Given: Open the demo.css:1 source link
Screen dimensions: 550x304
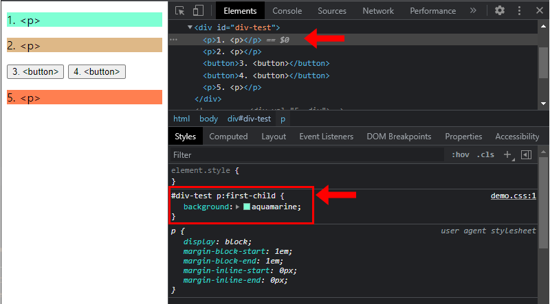Looking at the screenshot, I should click(513, 196).
